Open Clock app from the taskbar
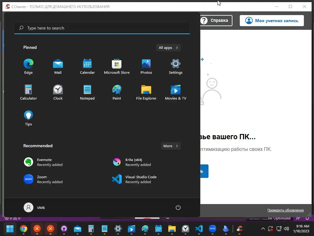 pos(186,229)
